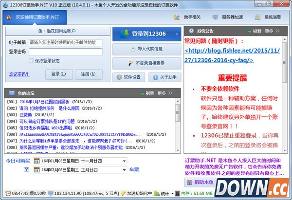Click the 导入代购信息 button

tap(147, 49)
